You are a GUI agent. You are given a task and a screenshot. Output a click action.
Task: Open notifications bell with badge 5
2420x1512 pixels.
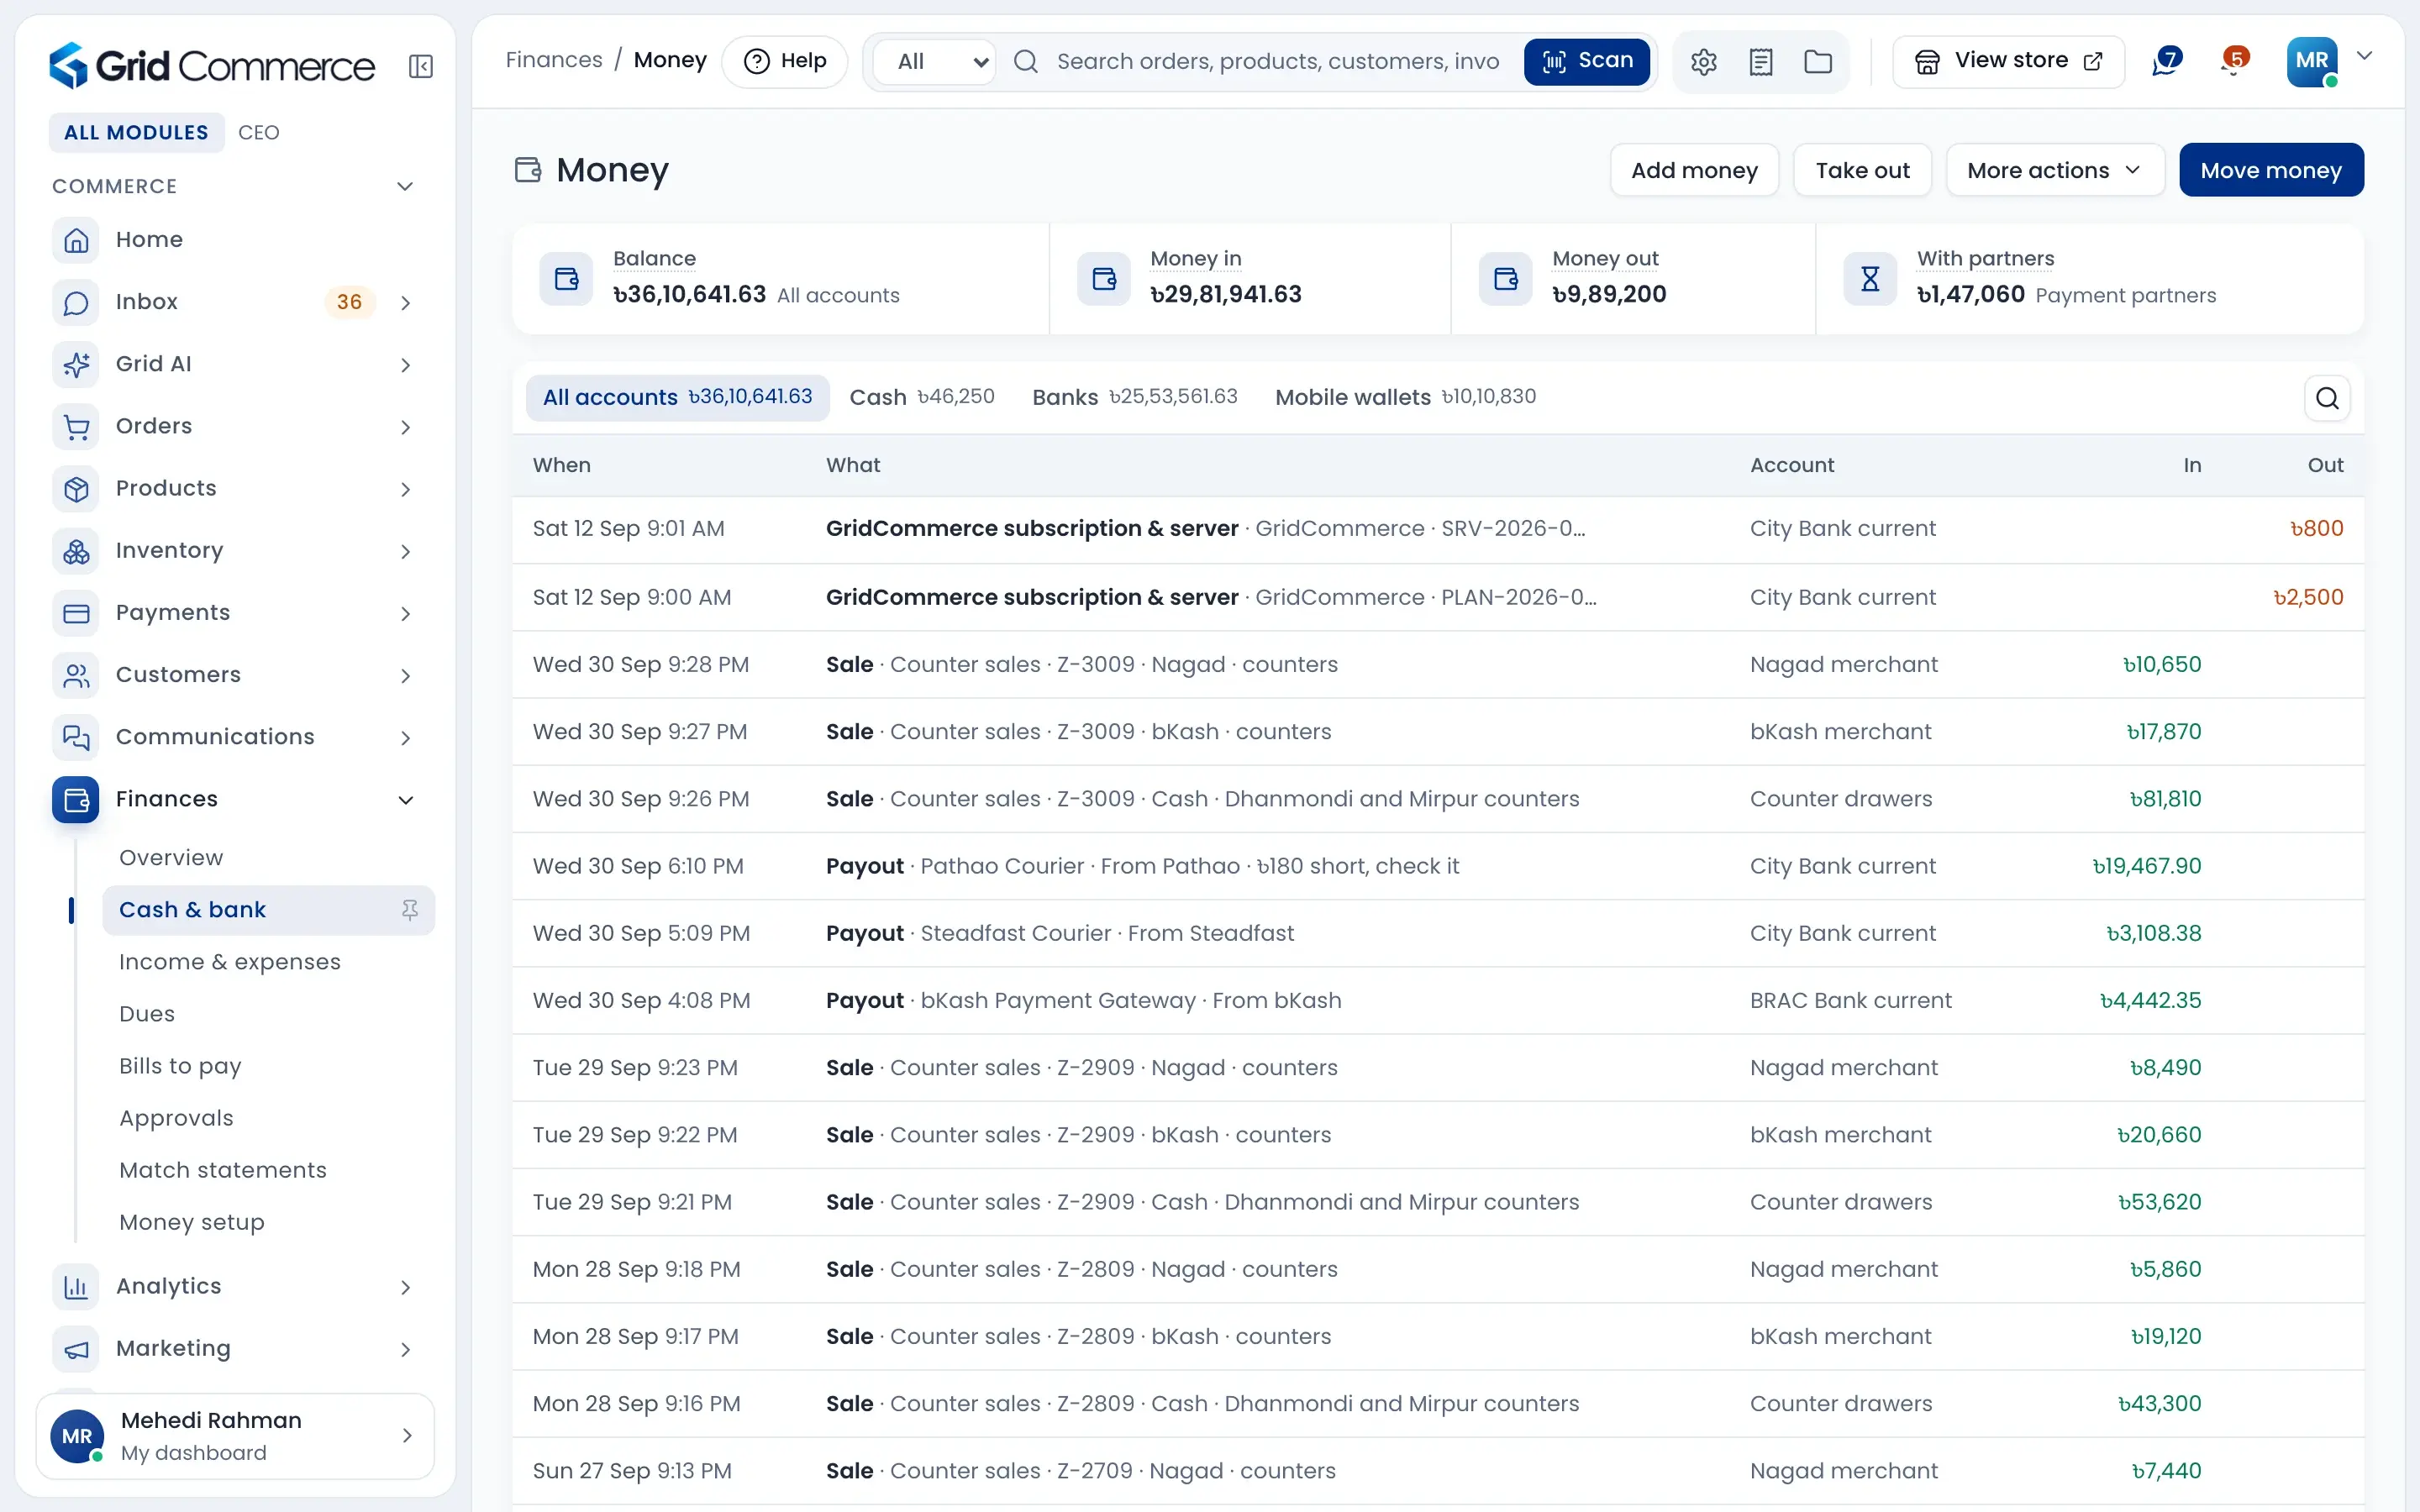pos(2233,61)
